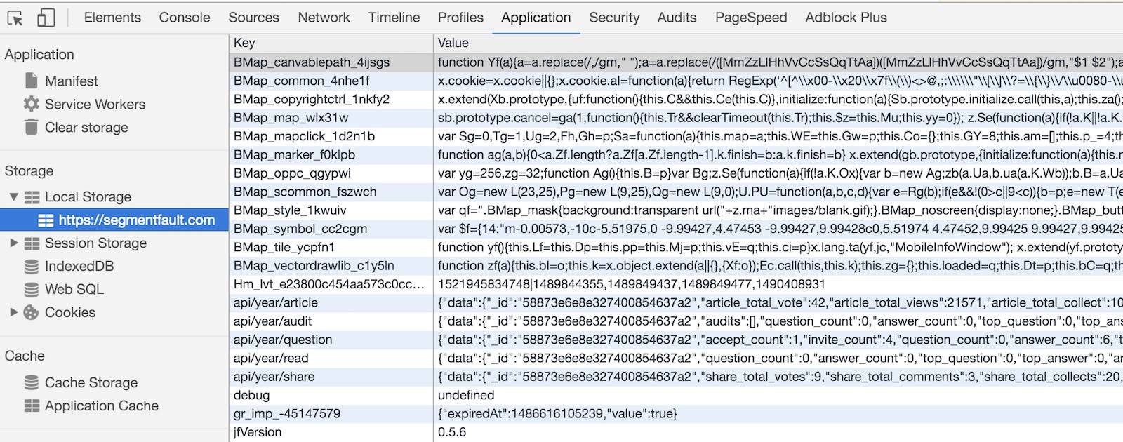Select the inspect element cursor icon
The width and height of the screenshot is (1123, 442).
15,18
